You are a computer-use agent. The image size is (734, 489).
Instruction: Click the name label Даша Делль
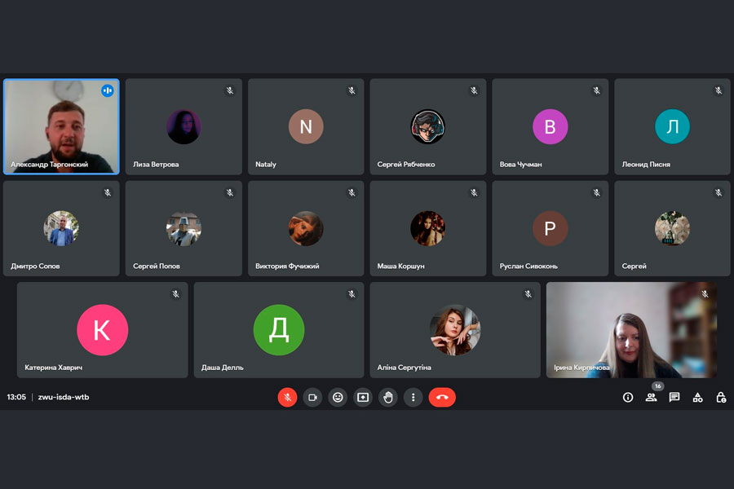(223, 368)
